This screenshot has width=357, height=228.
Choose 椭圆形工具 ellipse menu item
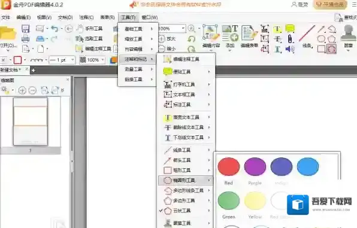tap(185, 180)
